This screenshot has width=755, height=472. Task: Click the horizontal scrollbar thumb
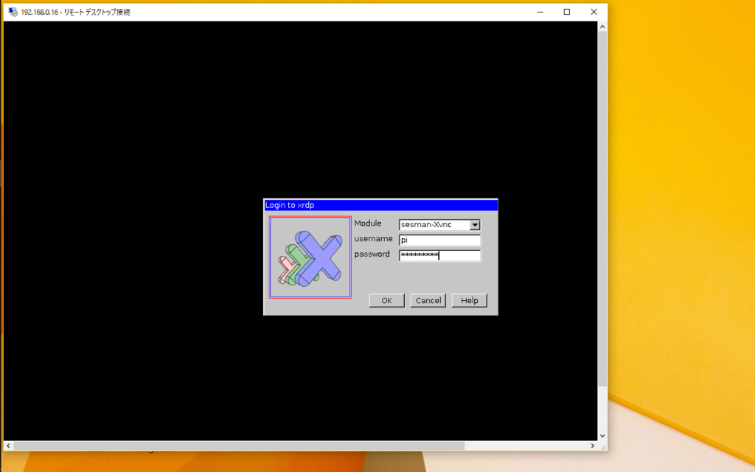pos(239,446)
